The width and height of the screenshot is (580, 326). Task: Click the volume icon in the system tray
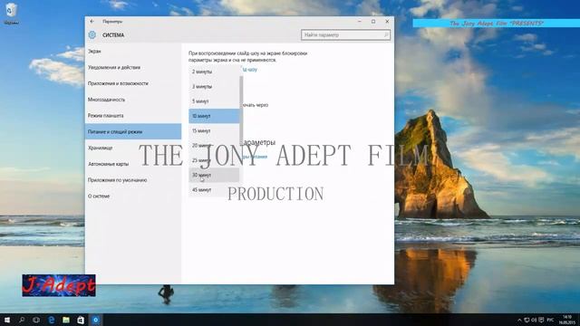[534, 320]
